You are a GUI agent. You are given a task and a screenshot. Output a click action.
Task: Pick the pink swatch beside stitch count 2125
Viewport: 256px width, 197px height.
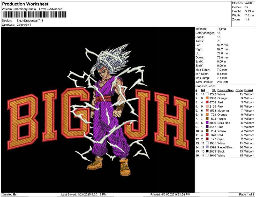tap(207, 106)
